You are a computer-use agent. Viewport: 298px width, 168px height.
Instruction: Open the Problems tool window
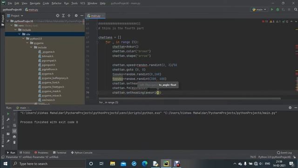pyautogui.click(x=41, y=153)
